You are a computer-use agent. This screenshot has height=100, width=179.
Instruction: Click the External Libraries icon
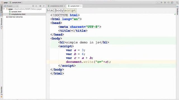pyautogui.click(x=7, y=17)
